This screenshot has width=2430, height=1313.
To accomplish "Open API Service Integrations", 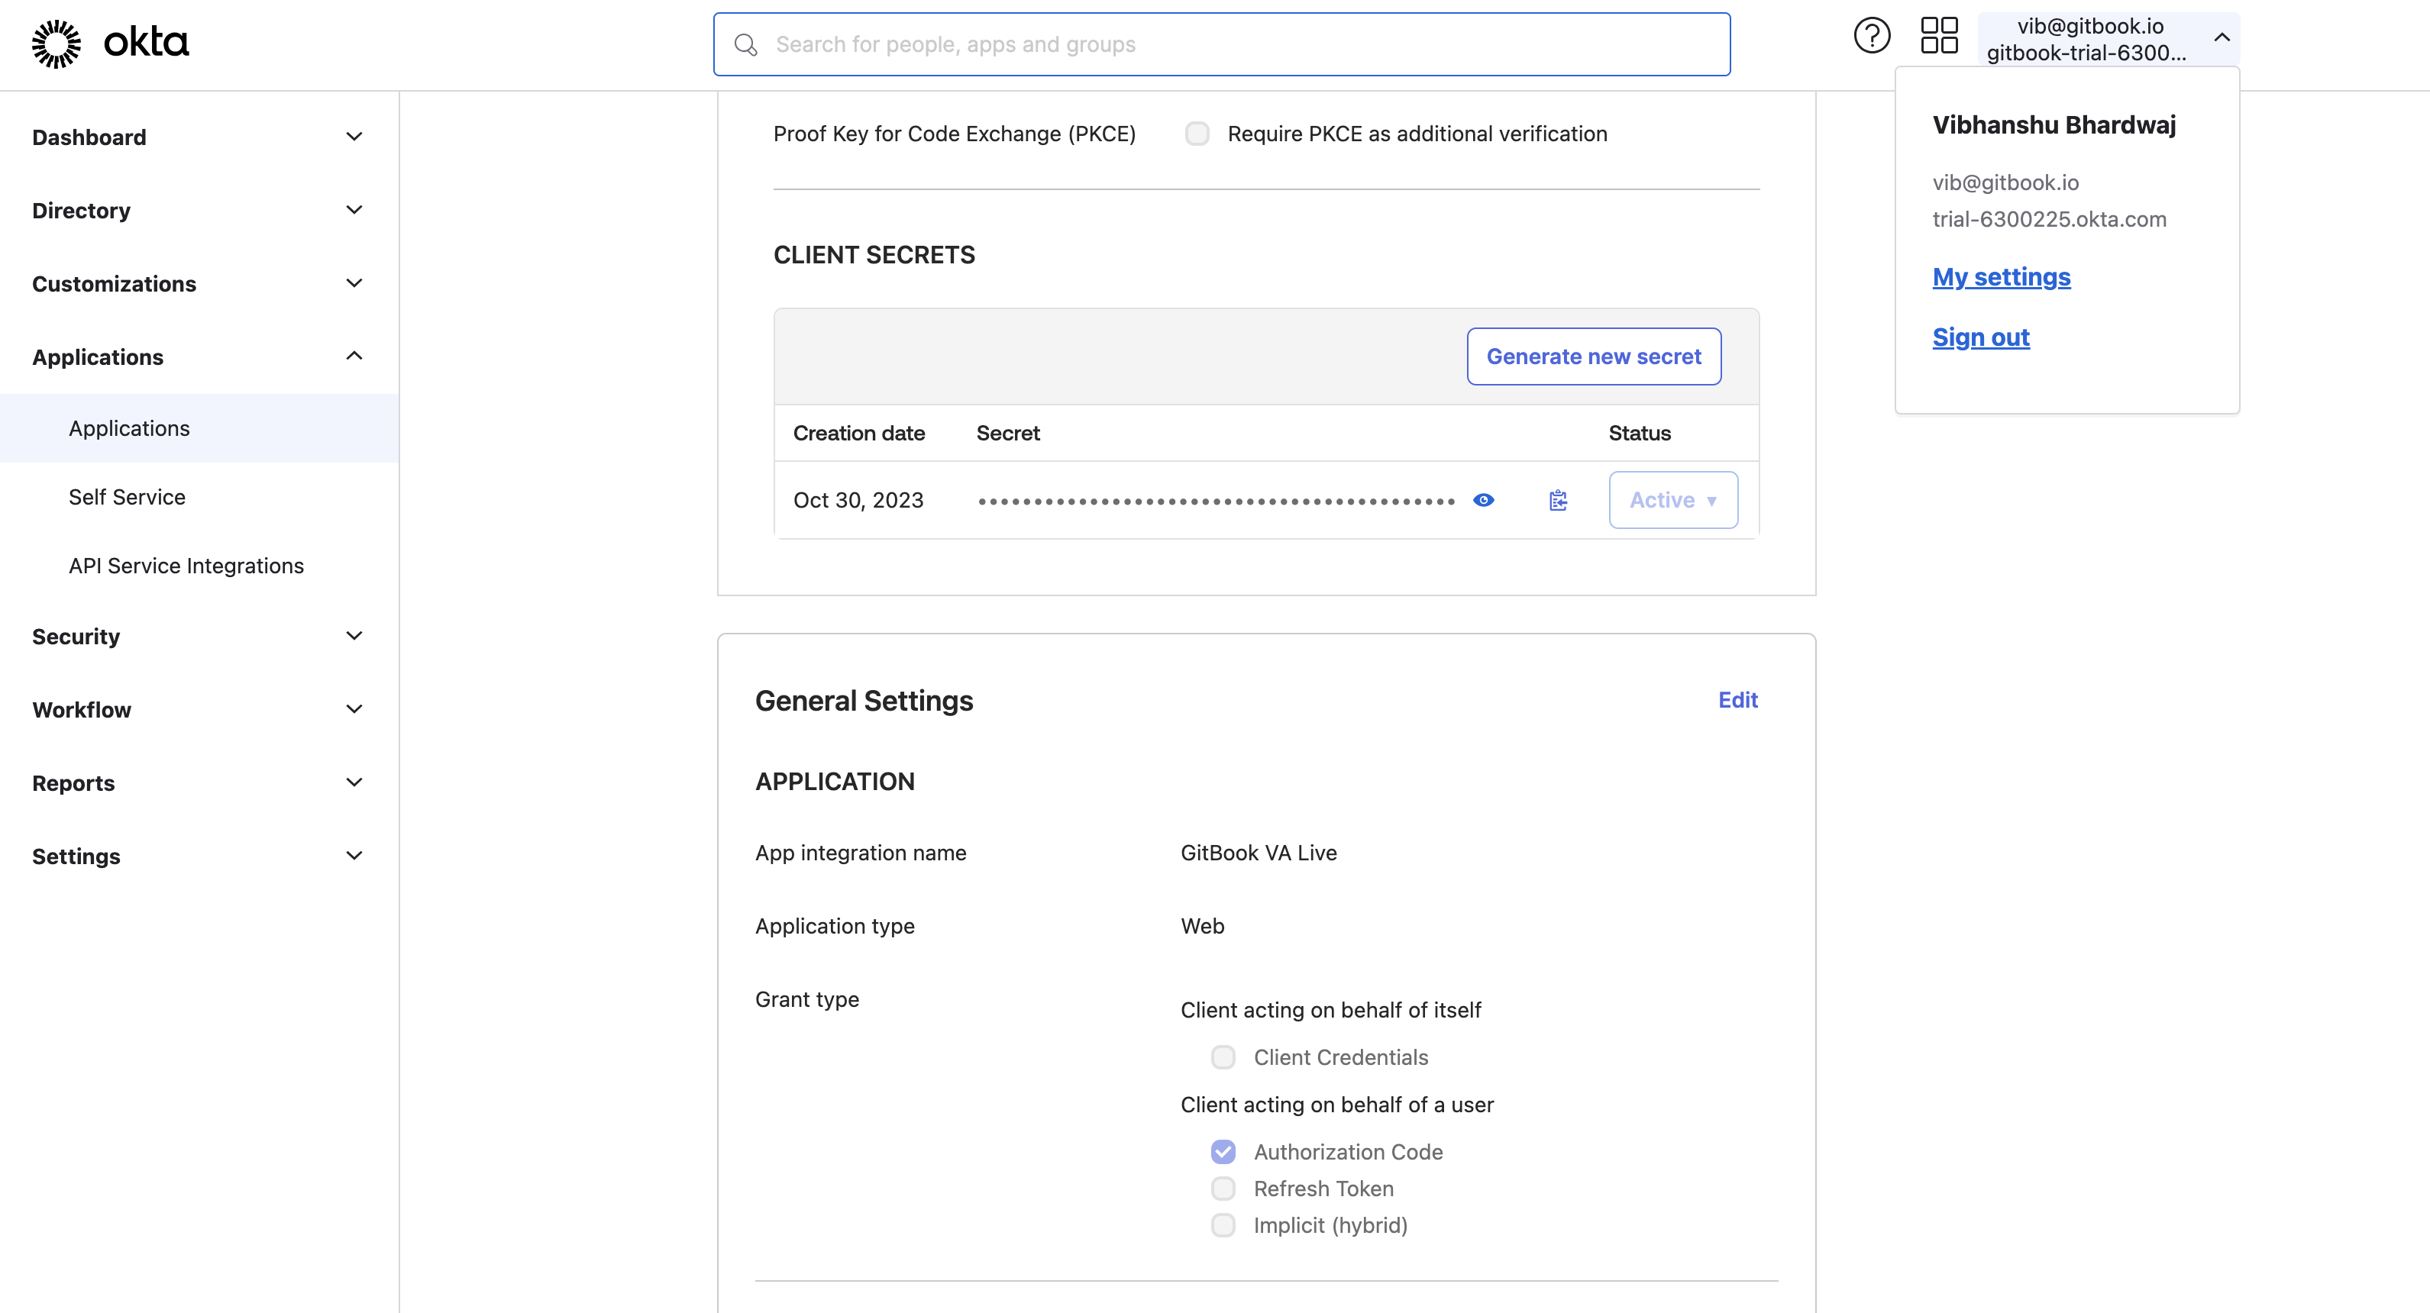I will (185, 565).
